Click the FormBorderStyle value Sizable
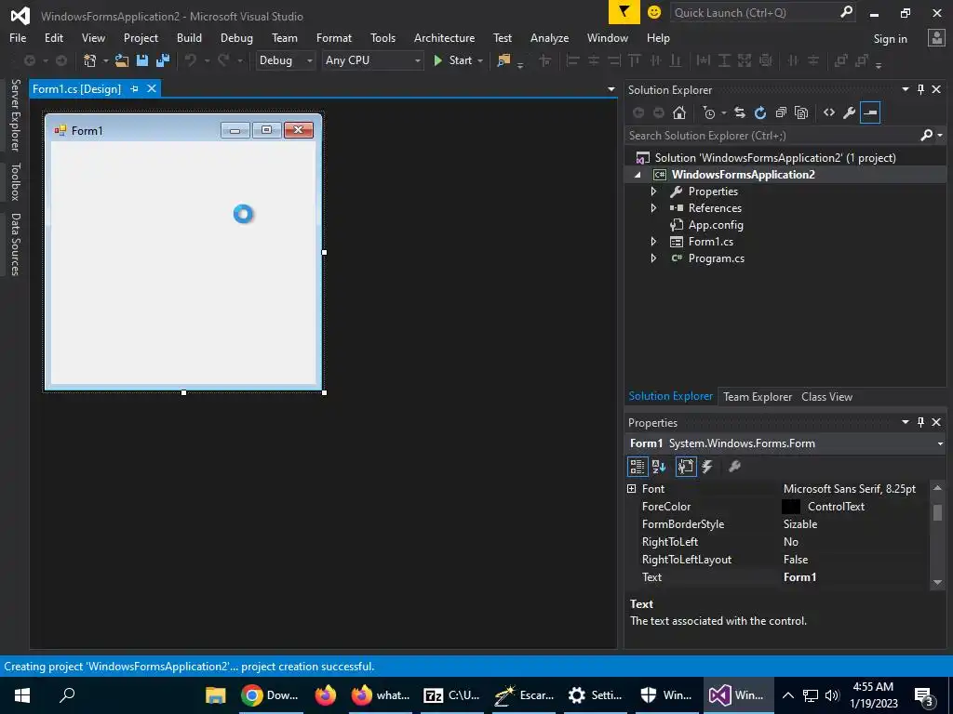This screenshot has width=953, height=714. pyautogui.click(x=799, y=524)
